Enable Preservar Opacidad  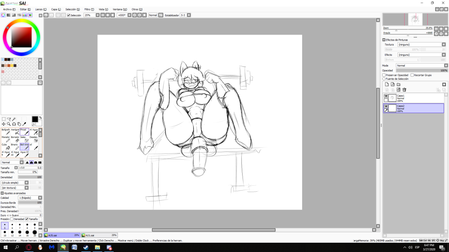coord(384,75)
